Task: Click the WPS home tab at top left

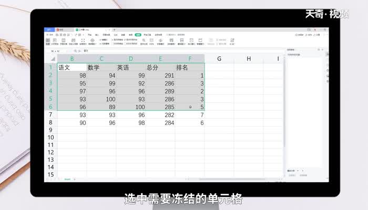Action: point(49,30)
